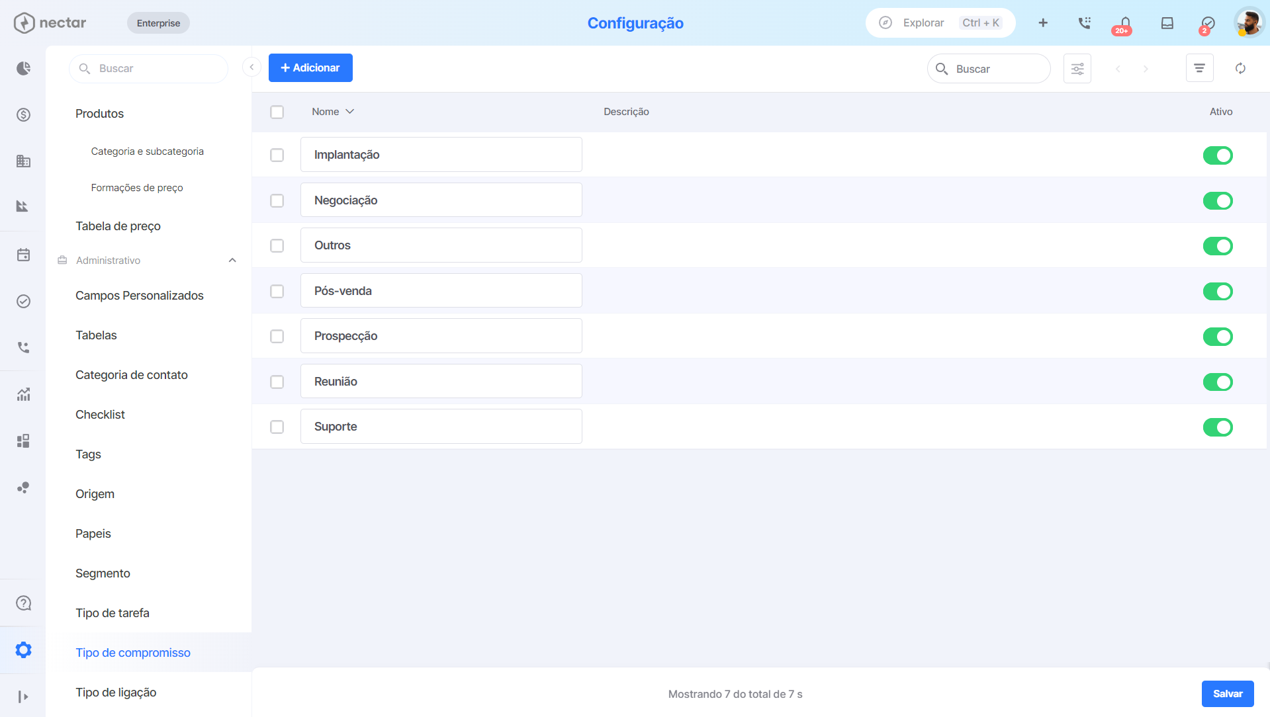Open the pie chart dashboard icon

pyautogui.click(x=23, y=69)
